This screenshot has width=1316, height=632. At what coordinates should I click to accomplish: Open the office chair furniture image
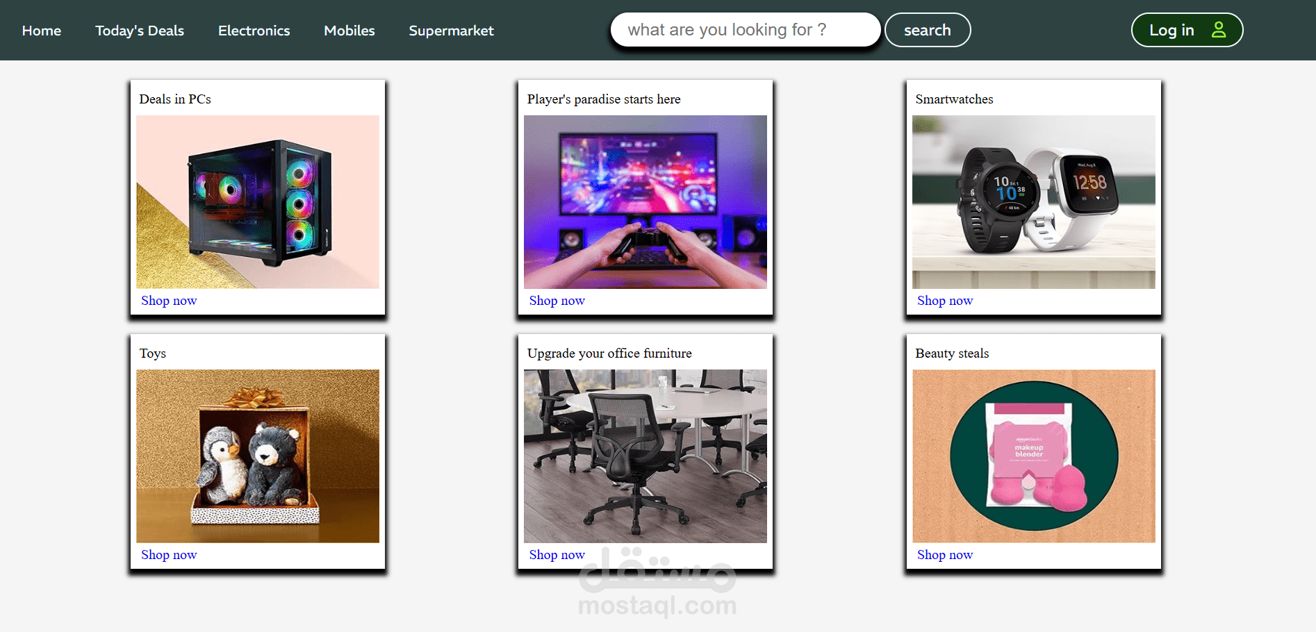tap(645, 456)
